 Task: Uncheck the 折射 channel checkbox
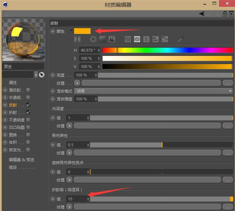(28, 112)
